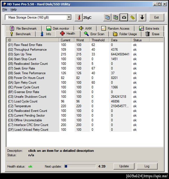This screenshot has height=179, width=169.
Task: Select the Reallocated Sector Count row
Action: (85, 64)
